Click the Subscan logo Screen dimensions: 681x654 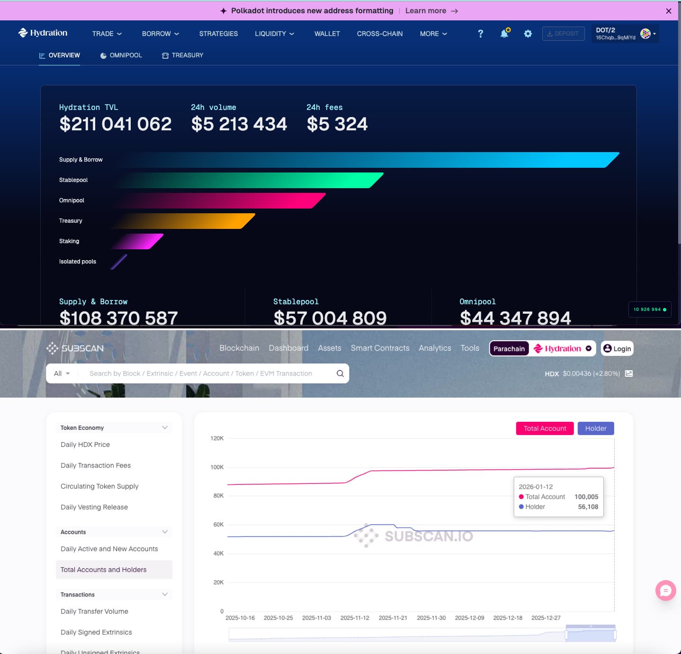(74, 348)
